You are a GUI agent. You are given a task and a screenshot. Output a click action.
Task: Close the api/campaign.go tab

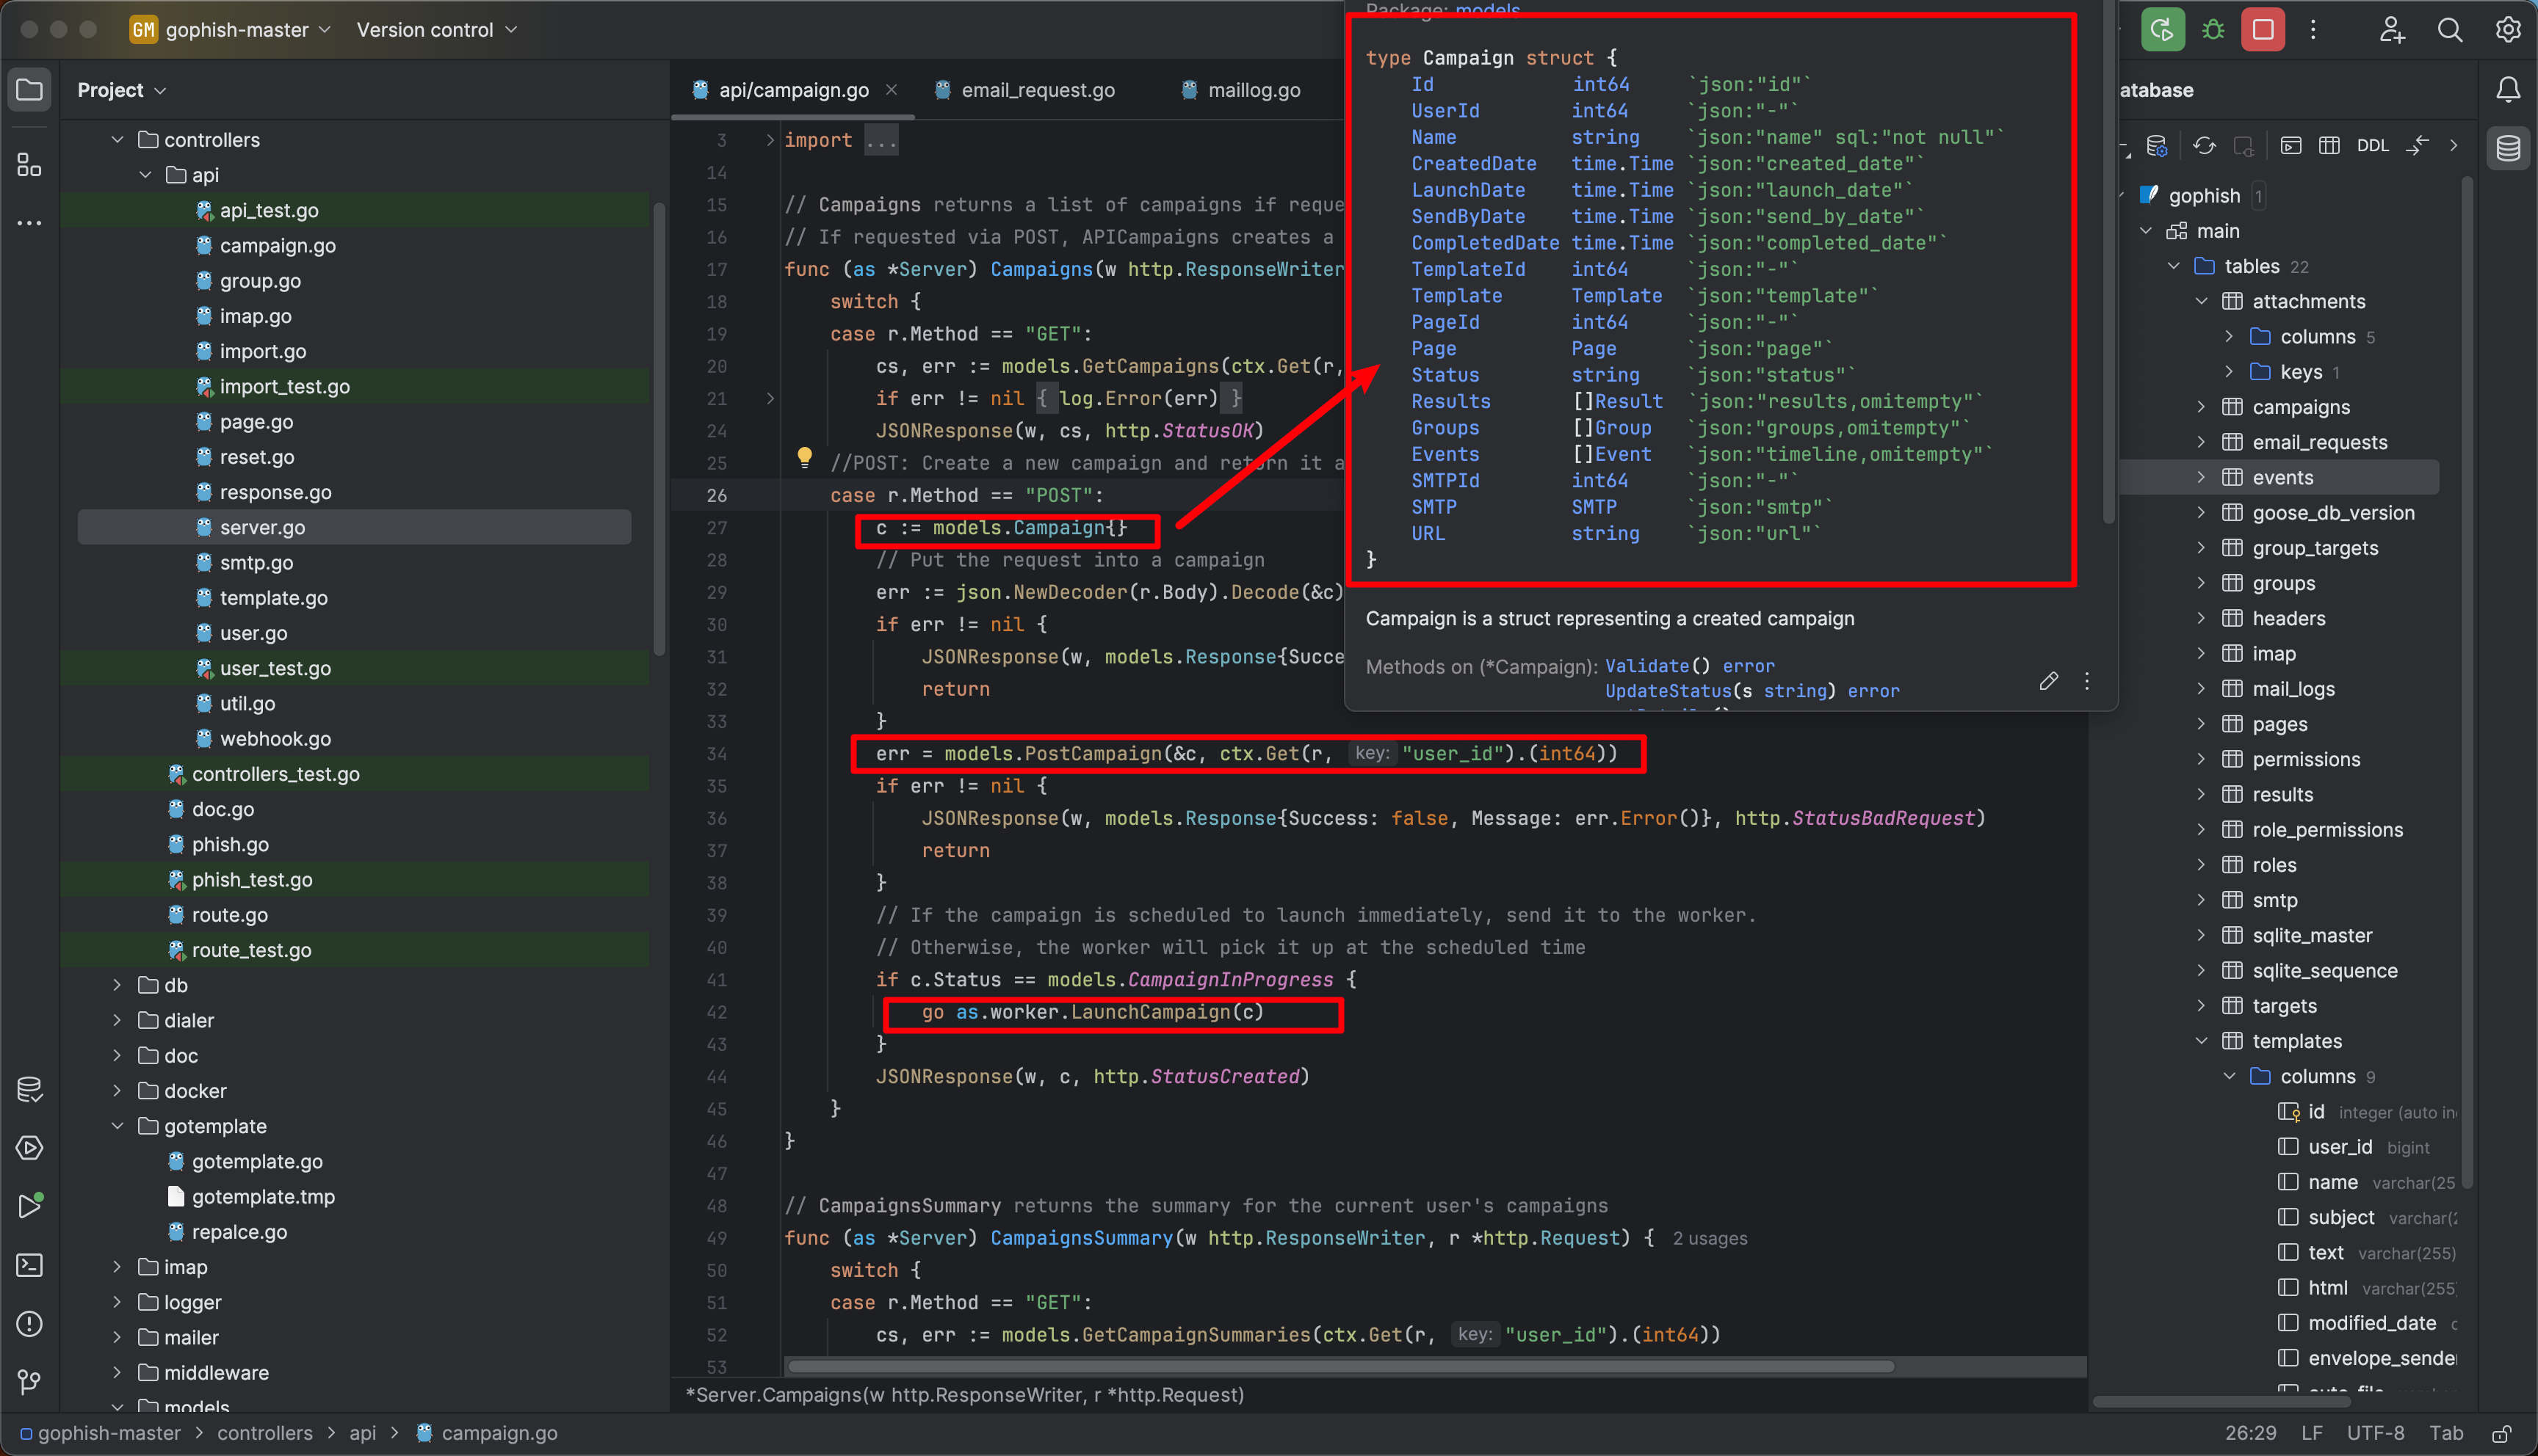890,90
